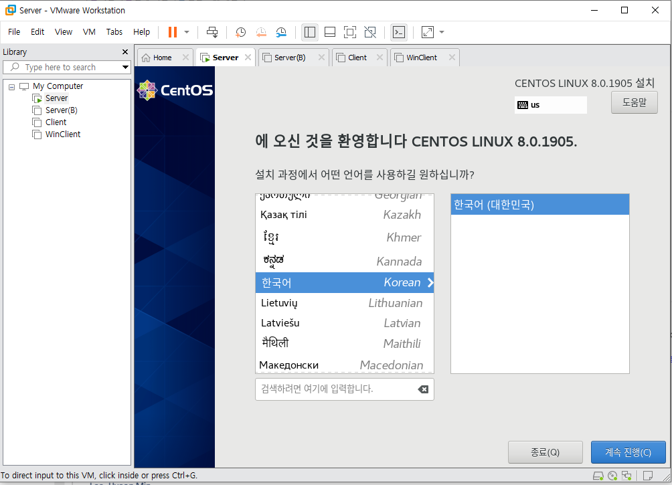This screenshot has height=485, width=672.
Task: Click the network adapter status icon
Action: click(626, 476)
